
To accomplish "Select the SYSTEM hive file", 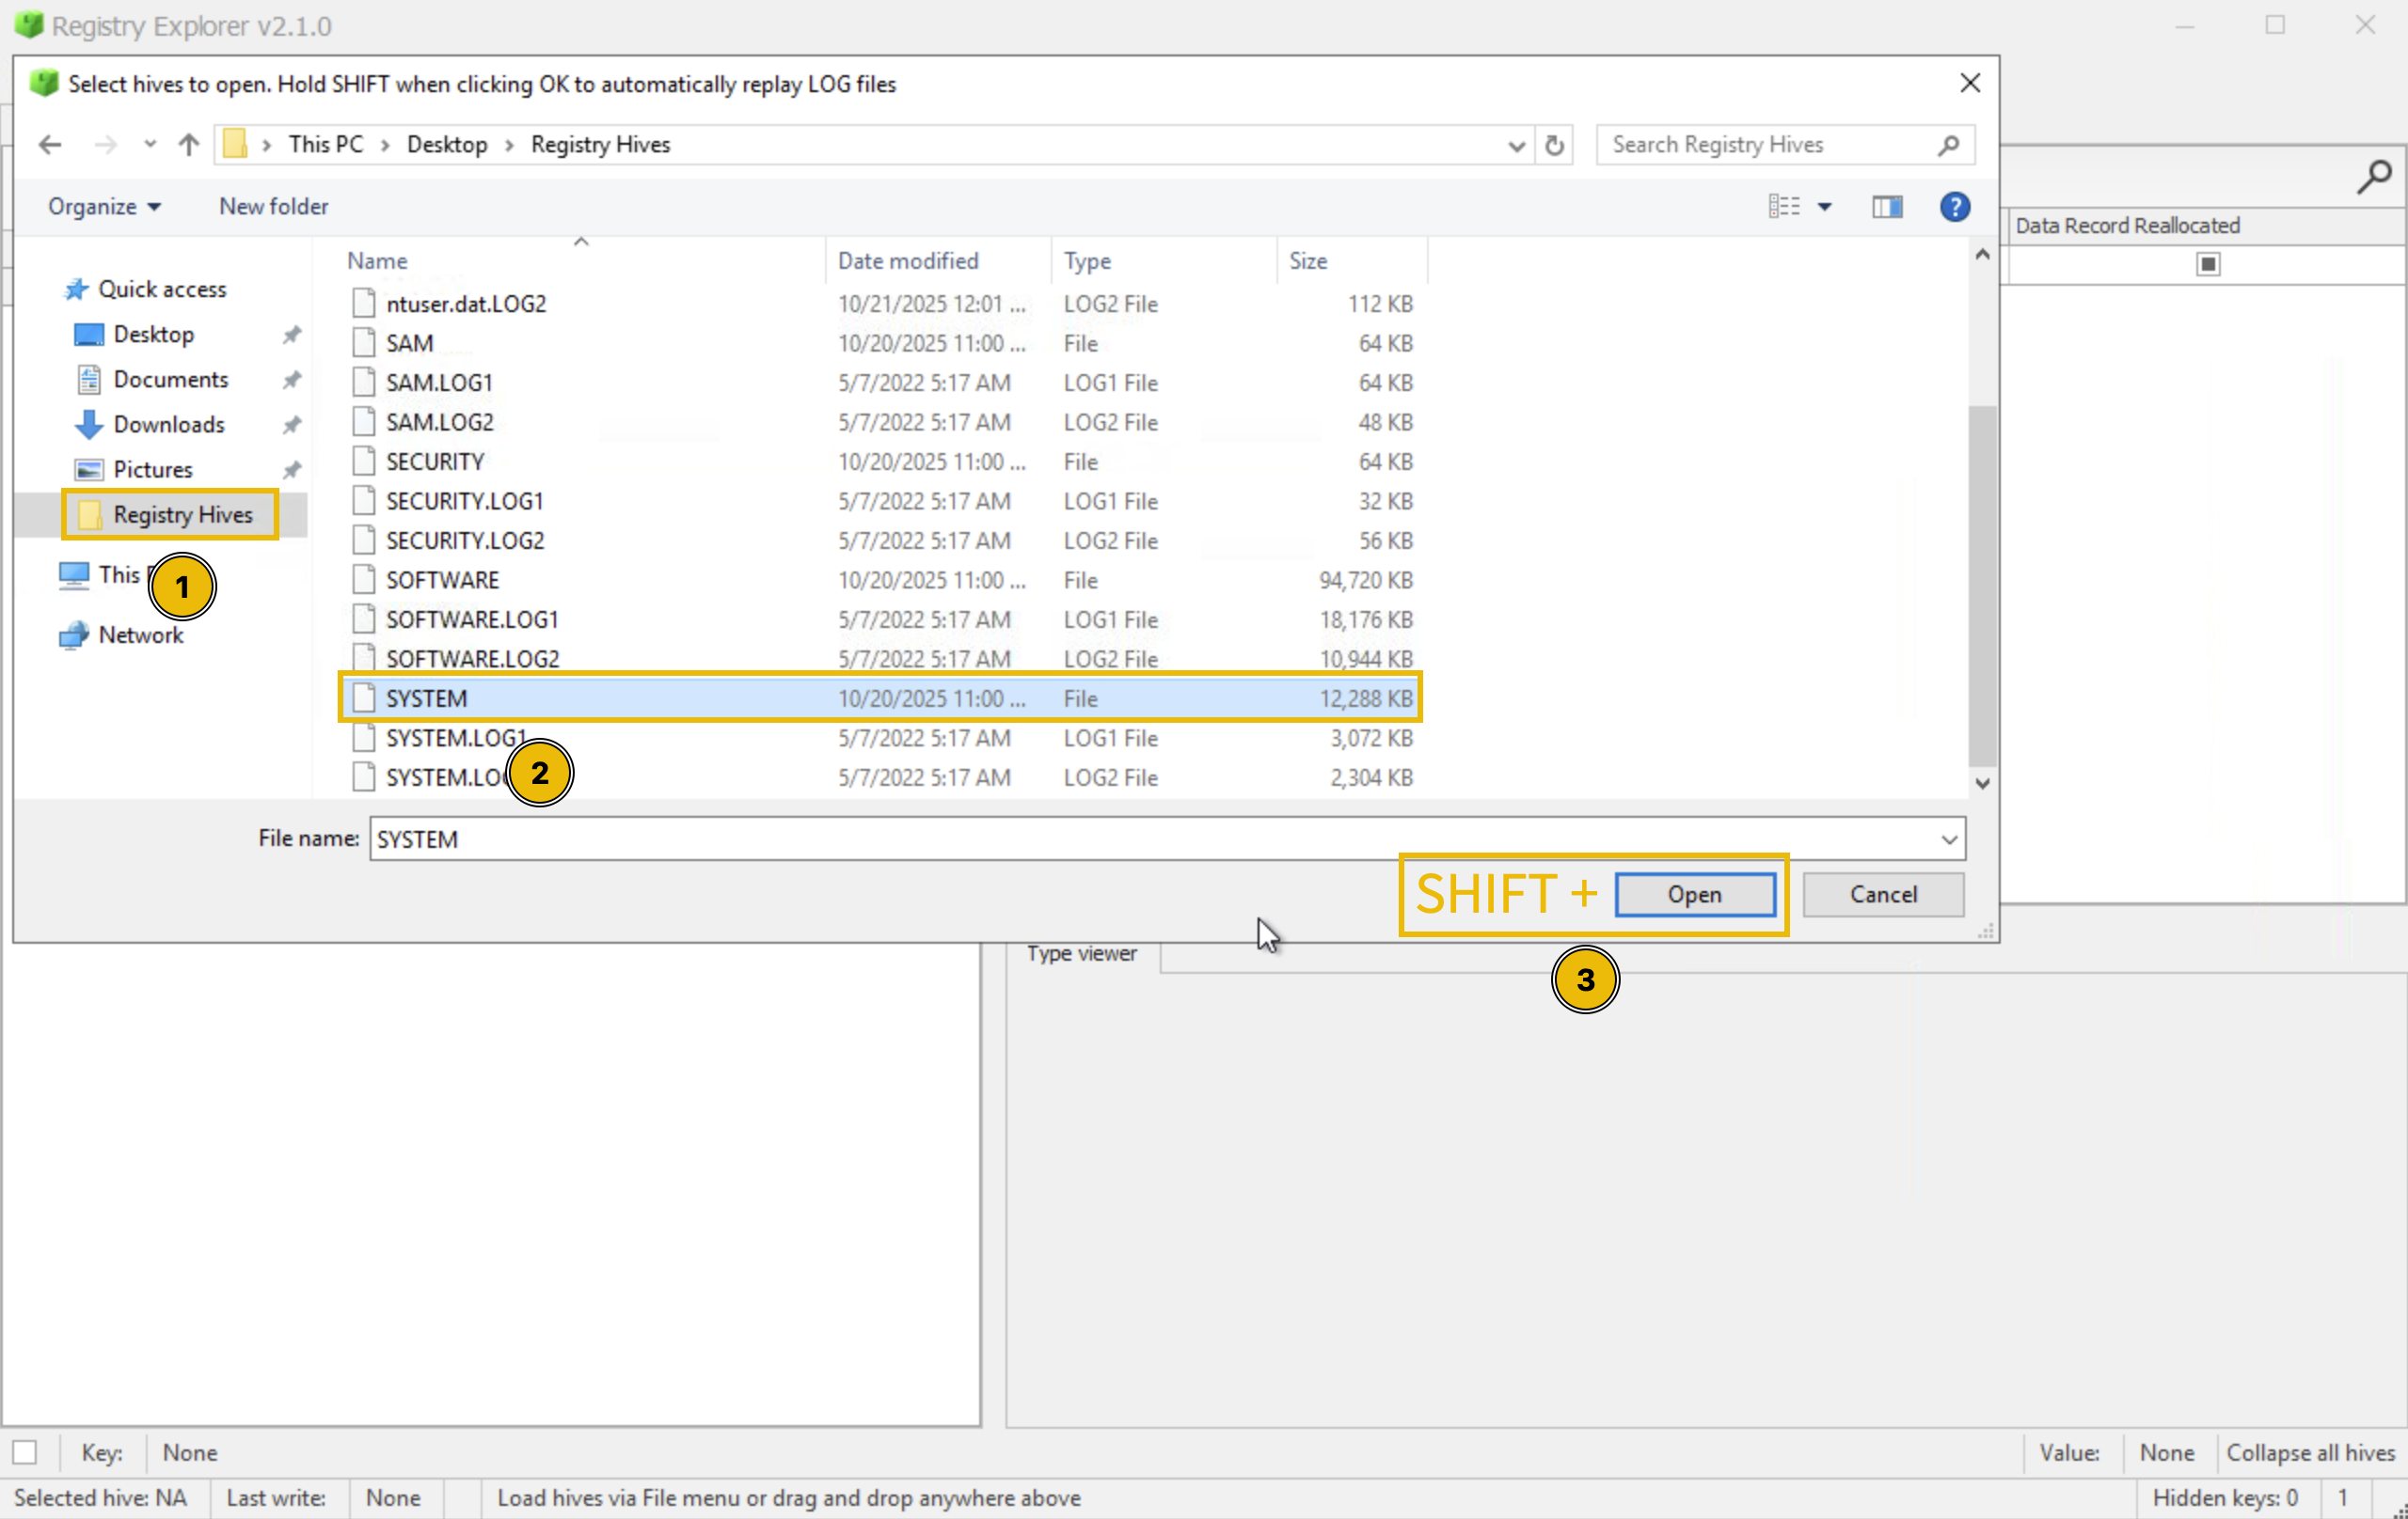I will pyautogui.click(x=426, y=697).
